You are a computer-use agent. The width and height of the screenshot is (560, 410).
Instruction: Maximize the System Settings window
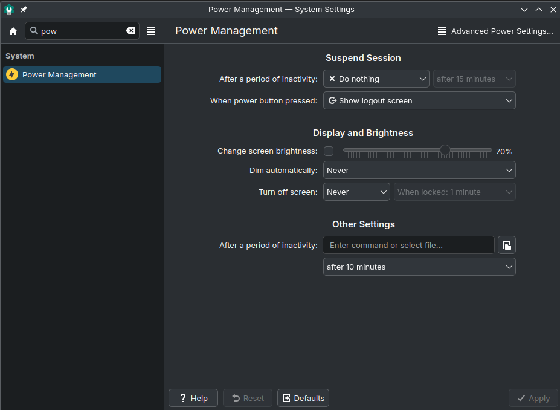click(539, 10)
